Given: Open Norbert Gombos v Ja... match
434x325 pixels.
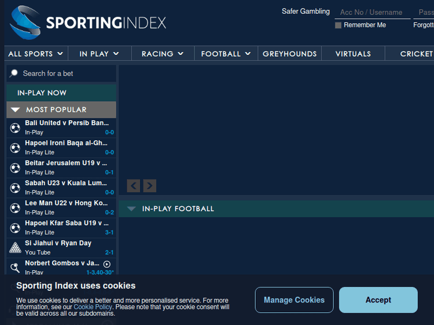Looking at the screenshot, I should (x=61, y=267).
